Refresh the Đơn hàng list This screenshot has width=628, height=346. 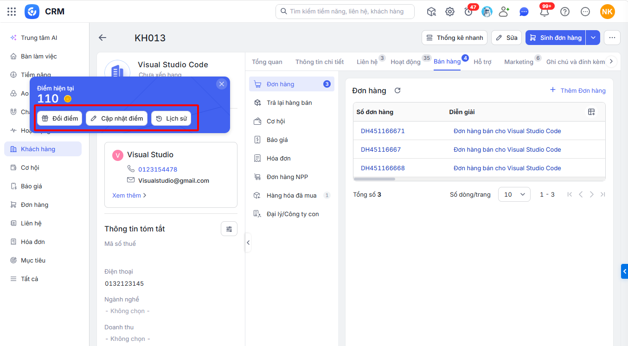(397, 90)
